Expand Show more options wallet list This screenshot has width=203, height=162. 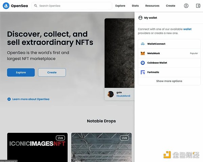click(x=169, y=81)
